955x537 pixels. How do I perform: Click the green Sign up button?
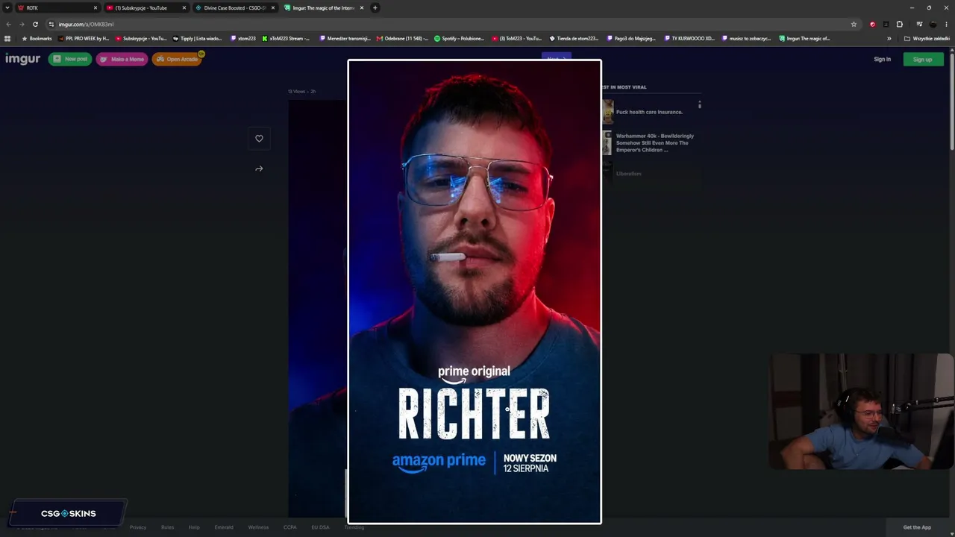tap(923, 60)
